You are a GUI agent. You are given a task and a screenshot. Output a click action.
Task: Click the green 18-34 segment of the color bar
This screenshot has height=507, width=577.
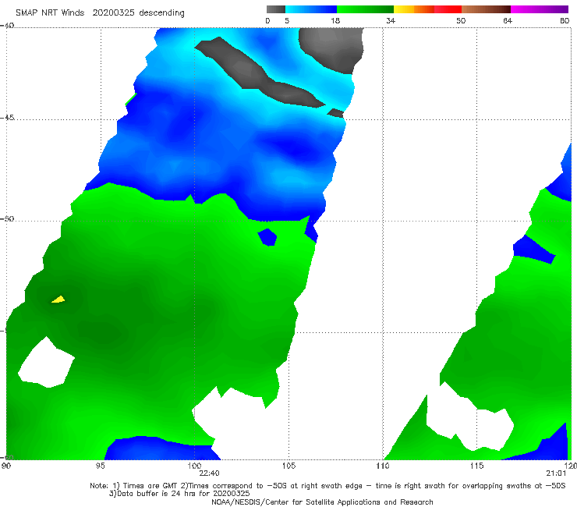365,9
